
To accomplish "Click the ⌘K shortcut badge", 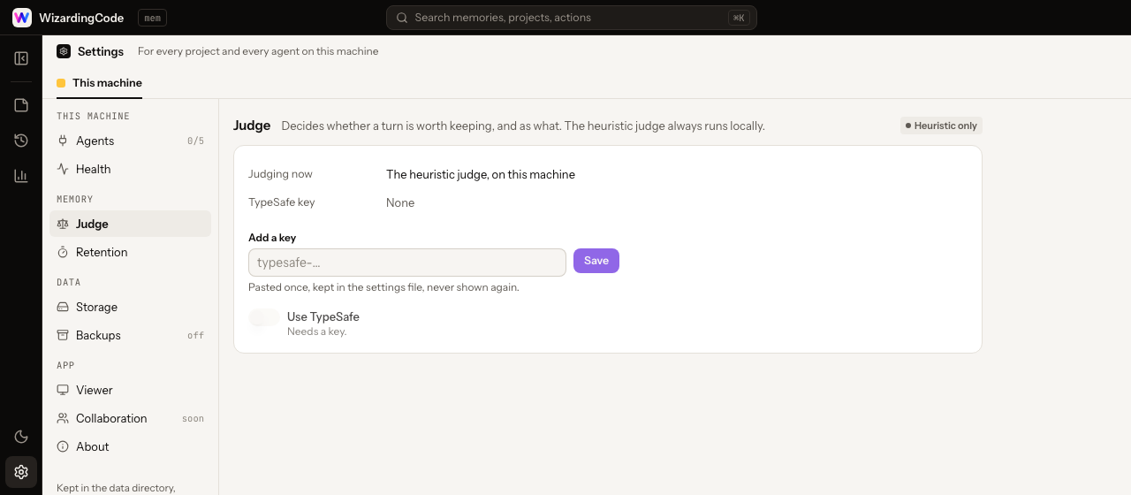I will (x=739, y=18).
